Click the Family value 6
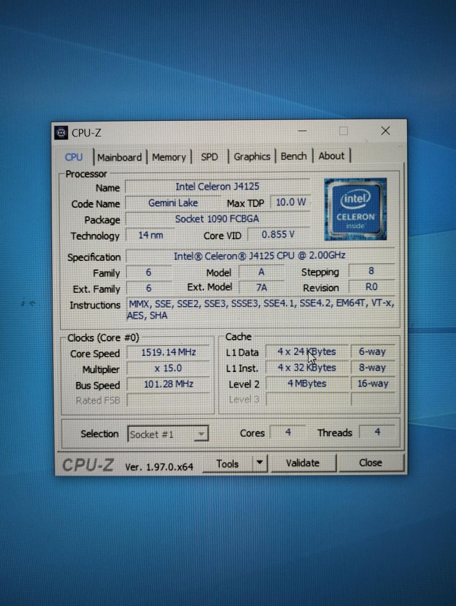Screen dimensions: 456x606 148,272
